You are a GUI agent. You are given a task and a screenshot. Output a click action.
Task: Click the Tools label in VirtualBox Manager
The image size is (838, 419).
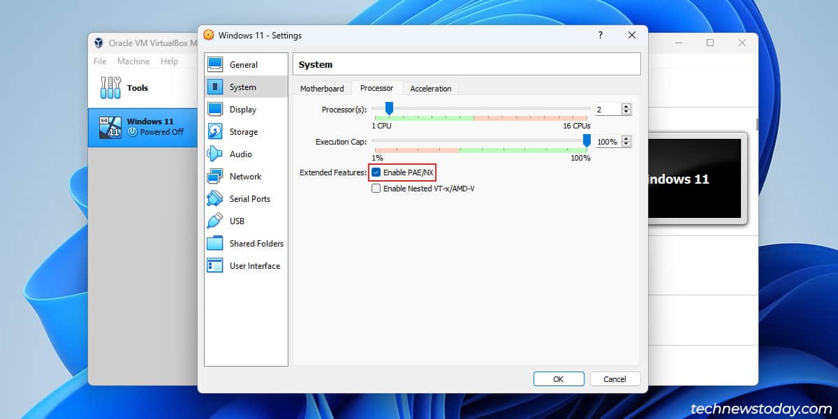coord(138,88)
